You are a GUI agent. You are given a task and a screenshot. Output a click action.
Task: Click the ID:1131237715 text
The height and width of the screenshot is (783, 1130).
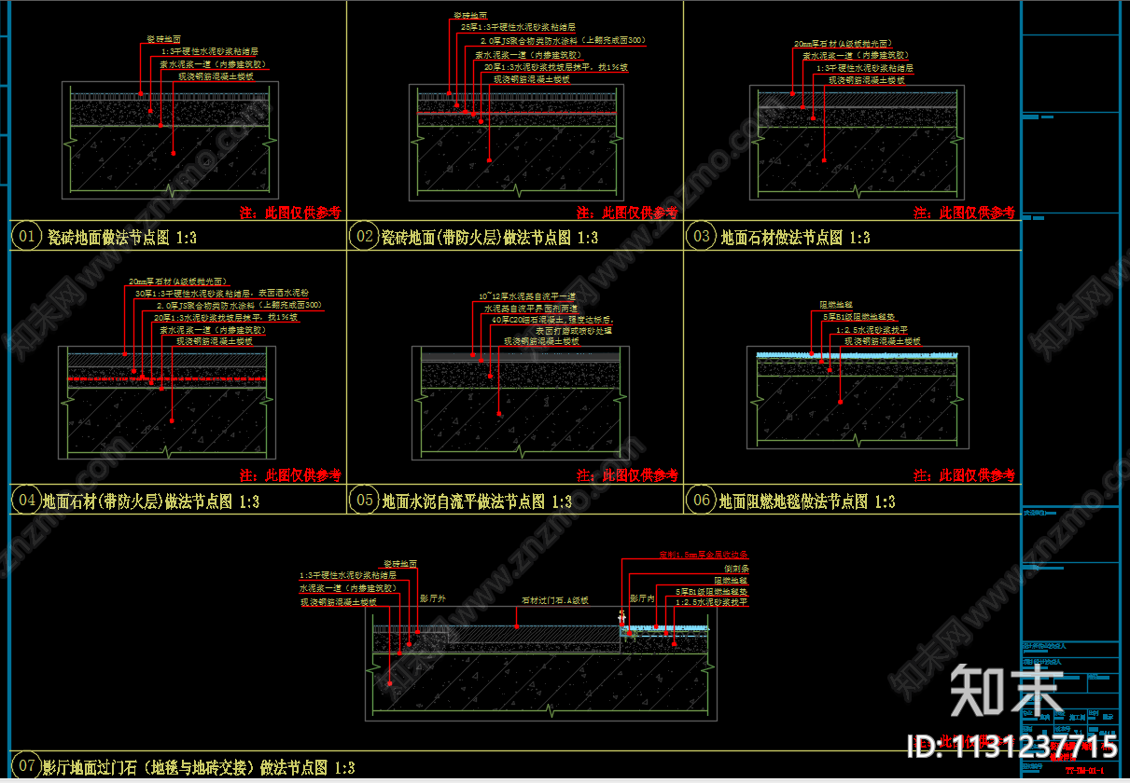[1012, 747]
